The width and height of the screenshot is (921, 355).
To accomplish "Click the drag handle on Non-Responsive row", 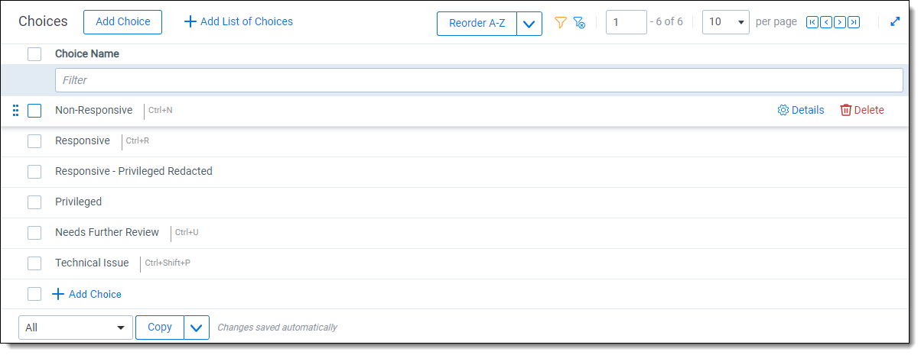I will pyautogui.click(x=15, y=111).
